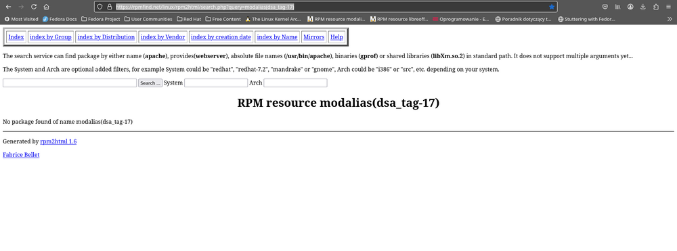The width and height of the screenshot is (677, 251).
Task: Reload the current page
Action: [x=34, y=7]
